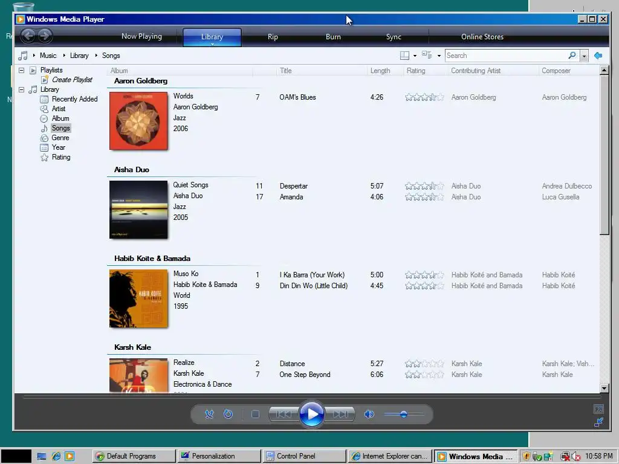Screen dimensions: 619x464
Task: Click the Stop button
Action: (x=256, y=414)
